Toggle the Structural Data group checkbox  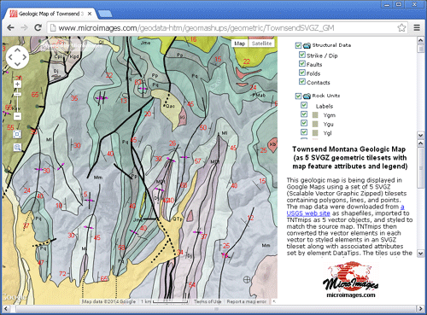coord(298,45)
